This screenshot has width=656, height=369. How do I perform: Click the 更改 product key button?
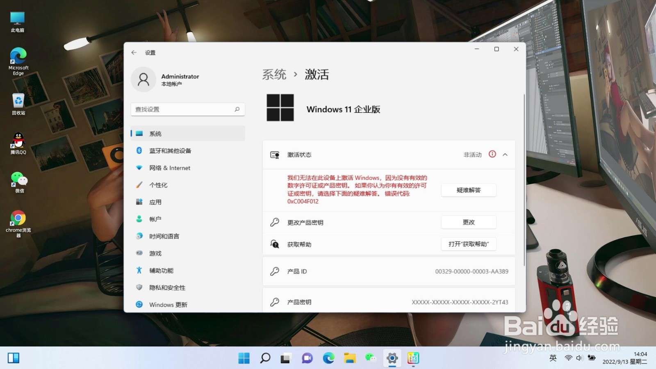pos(469,222)
